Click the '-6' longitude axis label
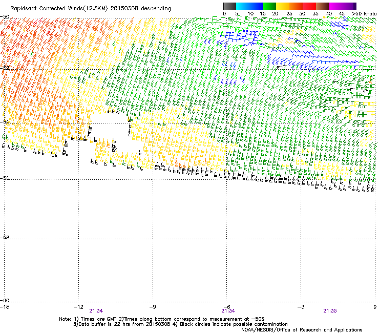Viewport: 379px width, 333px height. pyautogui.click(x=226, y=307)
